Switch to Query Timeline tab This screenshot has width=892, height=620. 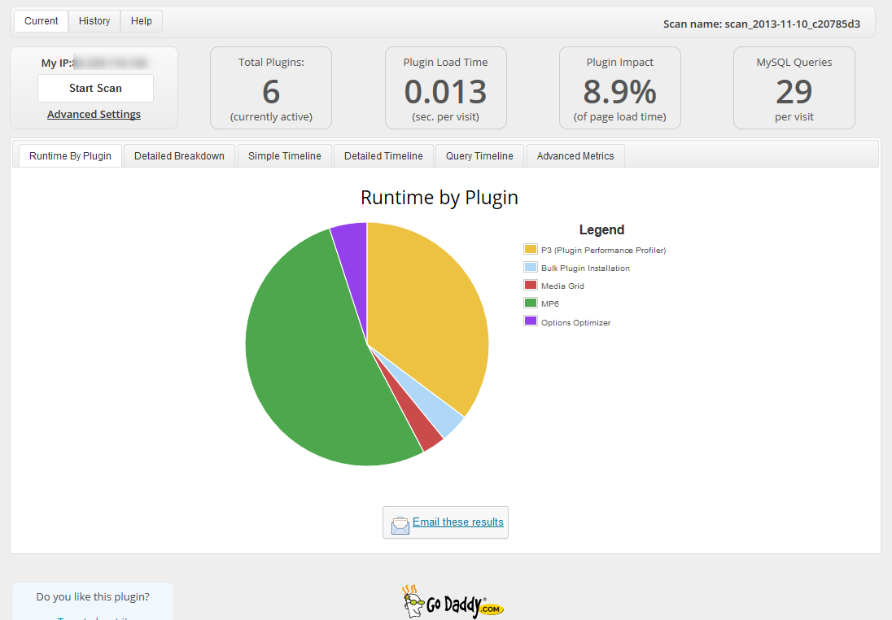pyautogui.click(x=479, y=156)
